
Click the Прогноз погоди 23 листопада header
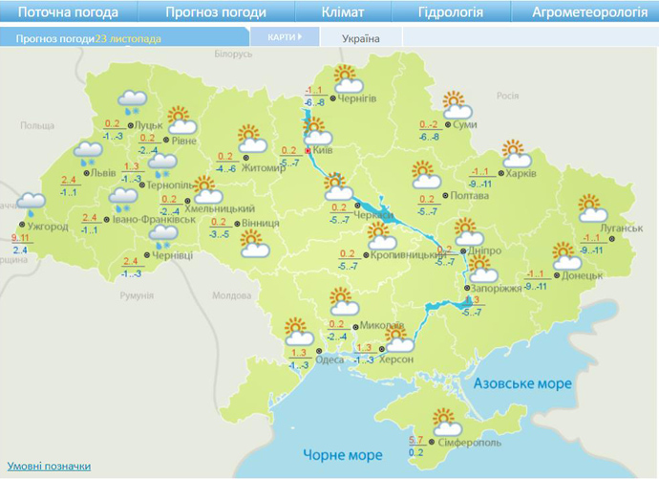tap(89, 38)
